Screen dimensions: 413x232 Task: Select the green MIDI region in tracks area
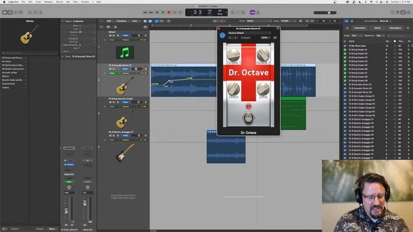point(294,113)
